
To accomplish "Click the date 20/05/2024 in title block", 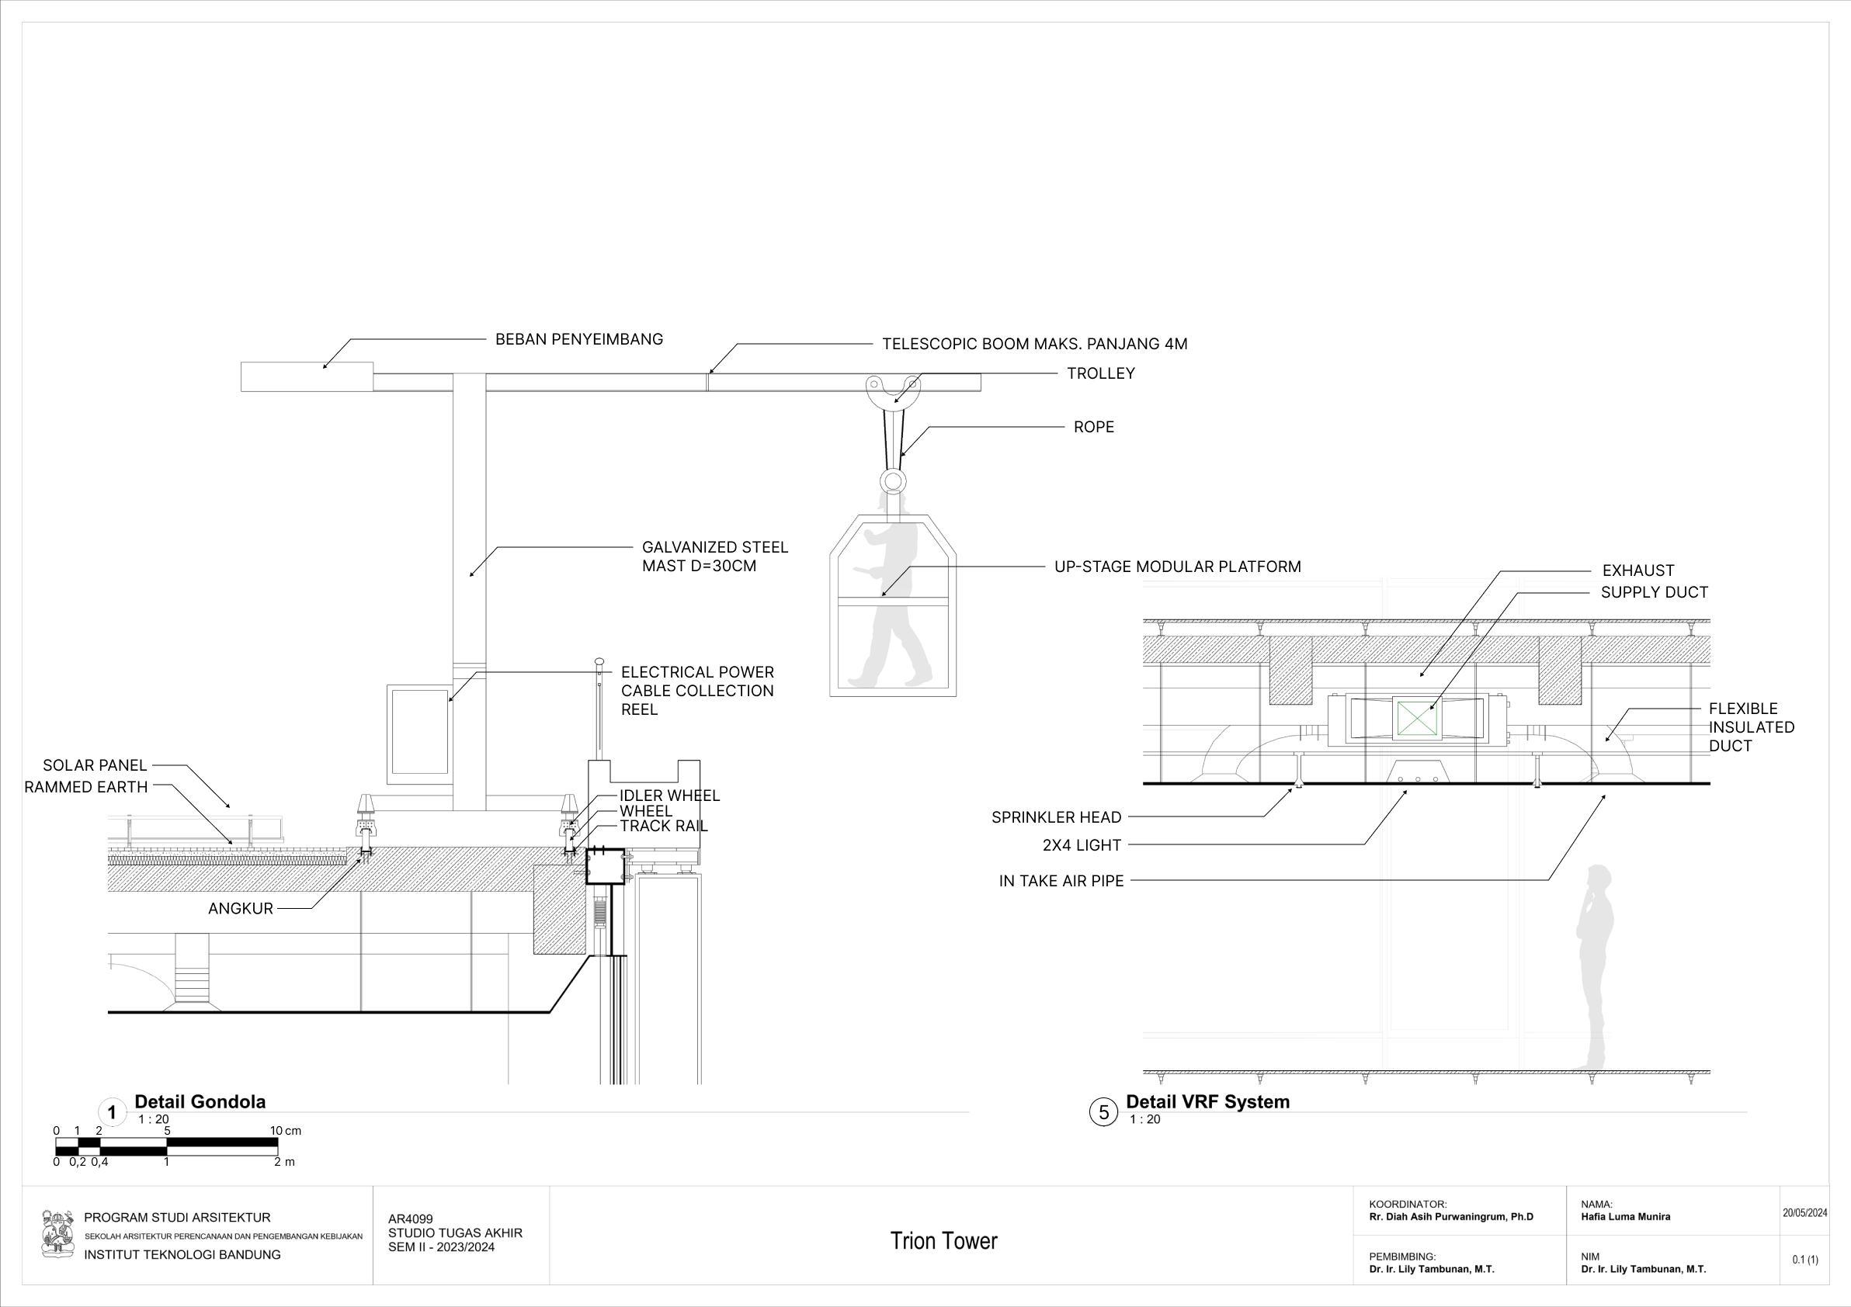I will click(x=1804, y=1213).
